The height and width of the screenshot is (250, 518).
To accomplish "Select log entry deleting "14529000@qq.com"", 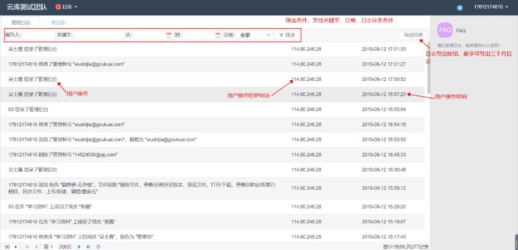I will coord(212,154).
